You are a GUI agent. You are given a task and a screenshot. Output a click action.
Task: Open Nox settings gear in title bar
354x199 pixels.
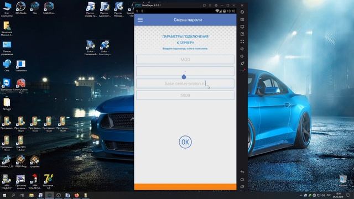click(216, 5)
